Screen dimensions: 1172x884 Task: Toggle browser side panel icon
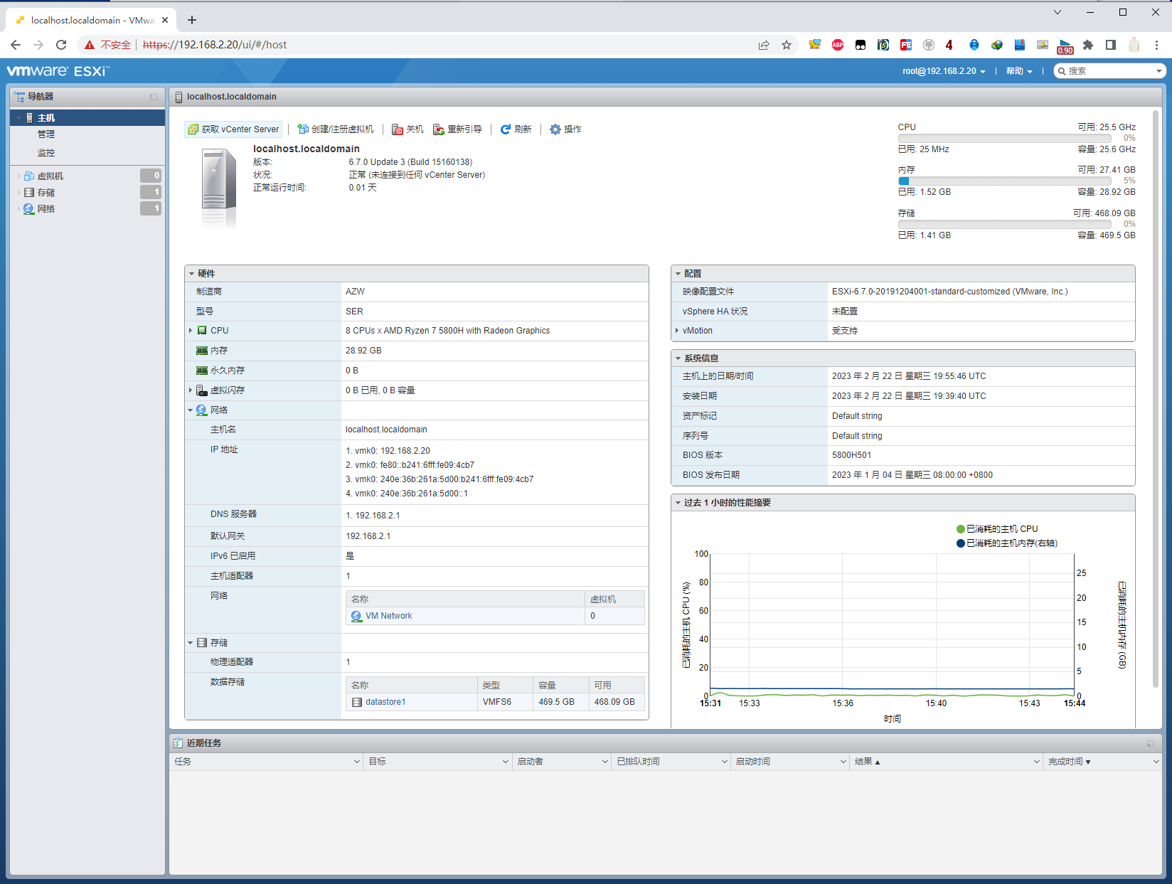coord(1111,45)
